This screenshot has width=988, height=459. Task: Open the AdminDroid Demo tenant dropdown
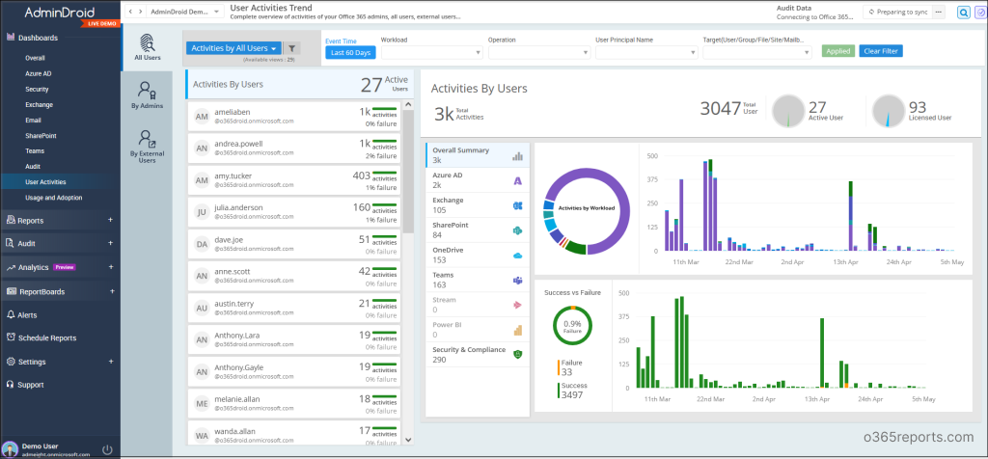[184, 12]
